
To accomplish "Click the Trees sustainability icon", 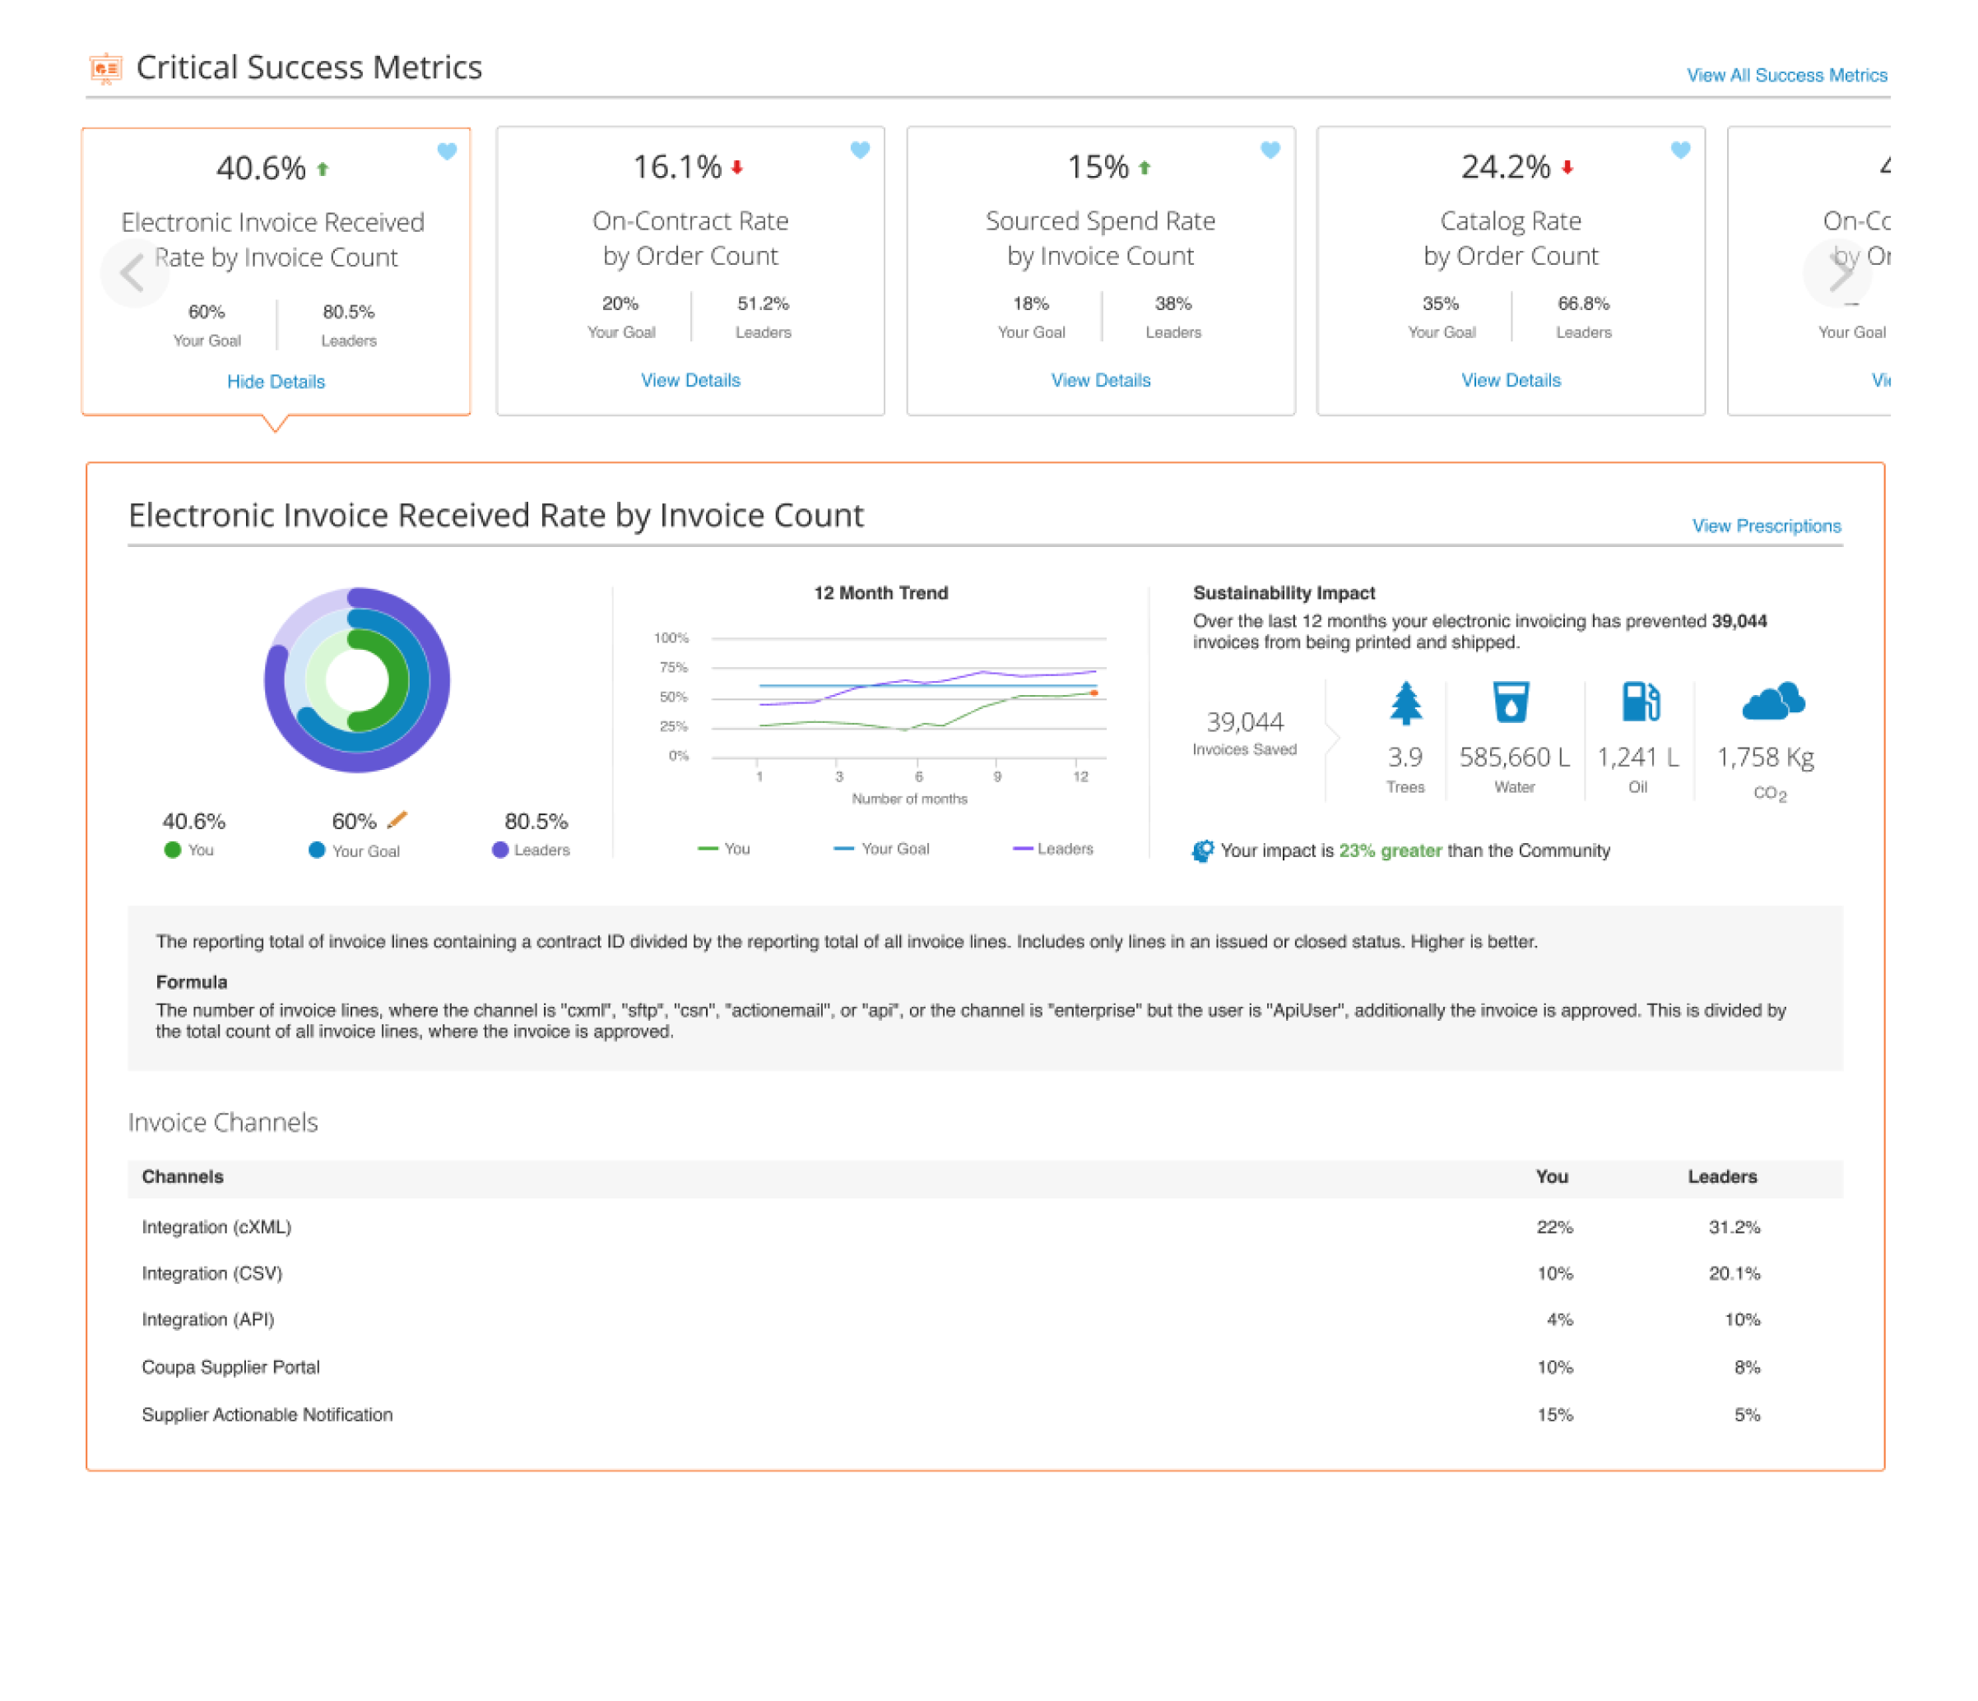I will point(1405,703).
